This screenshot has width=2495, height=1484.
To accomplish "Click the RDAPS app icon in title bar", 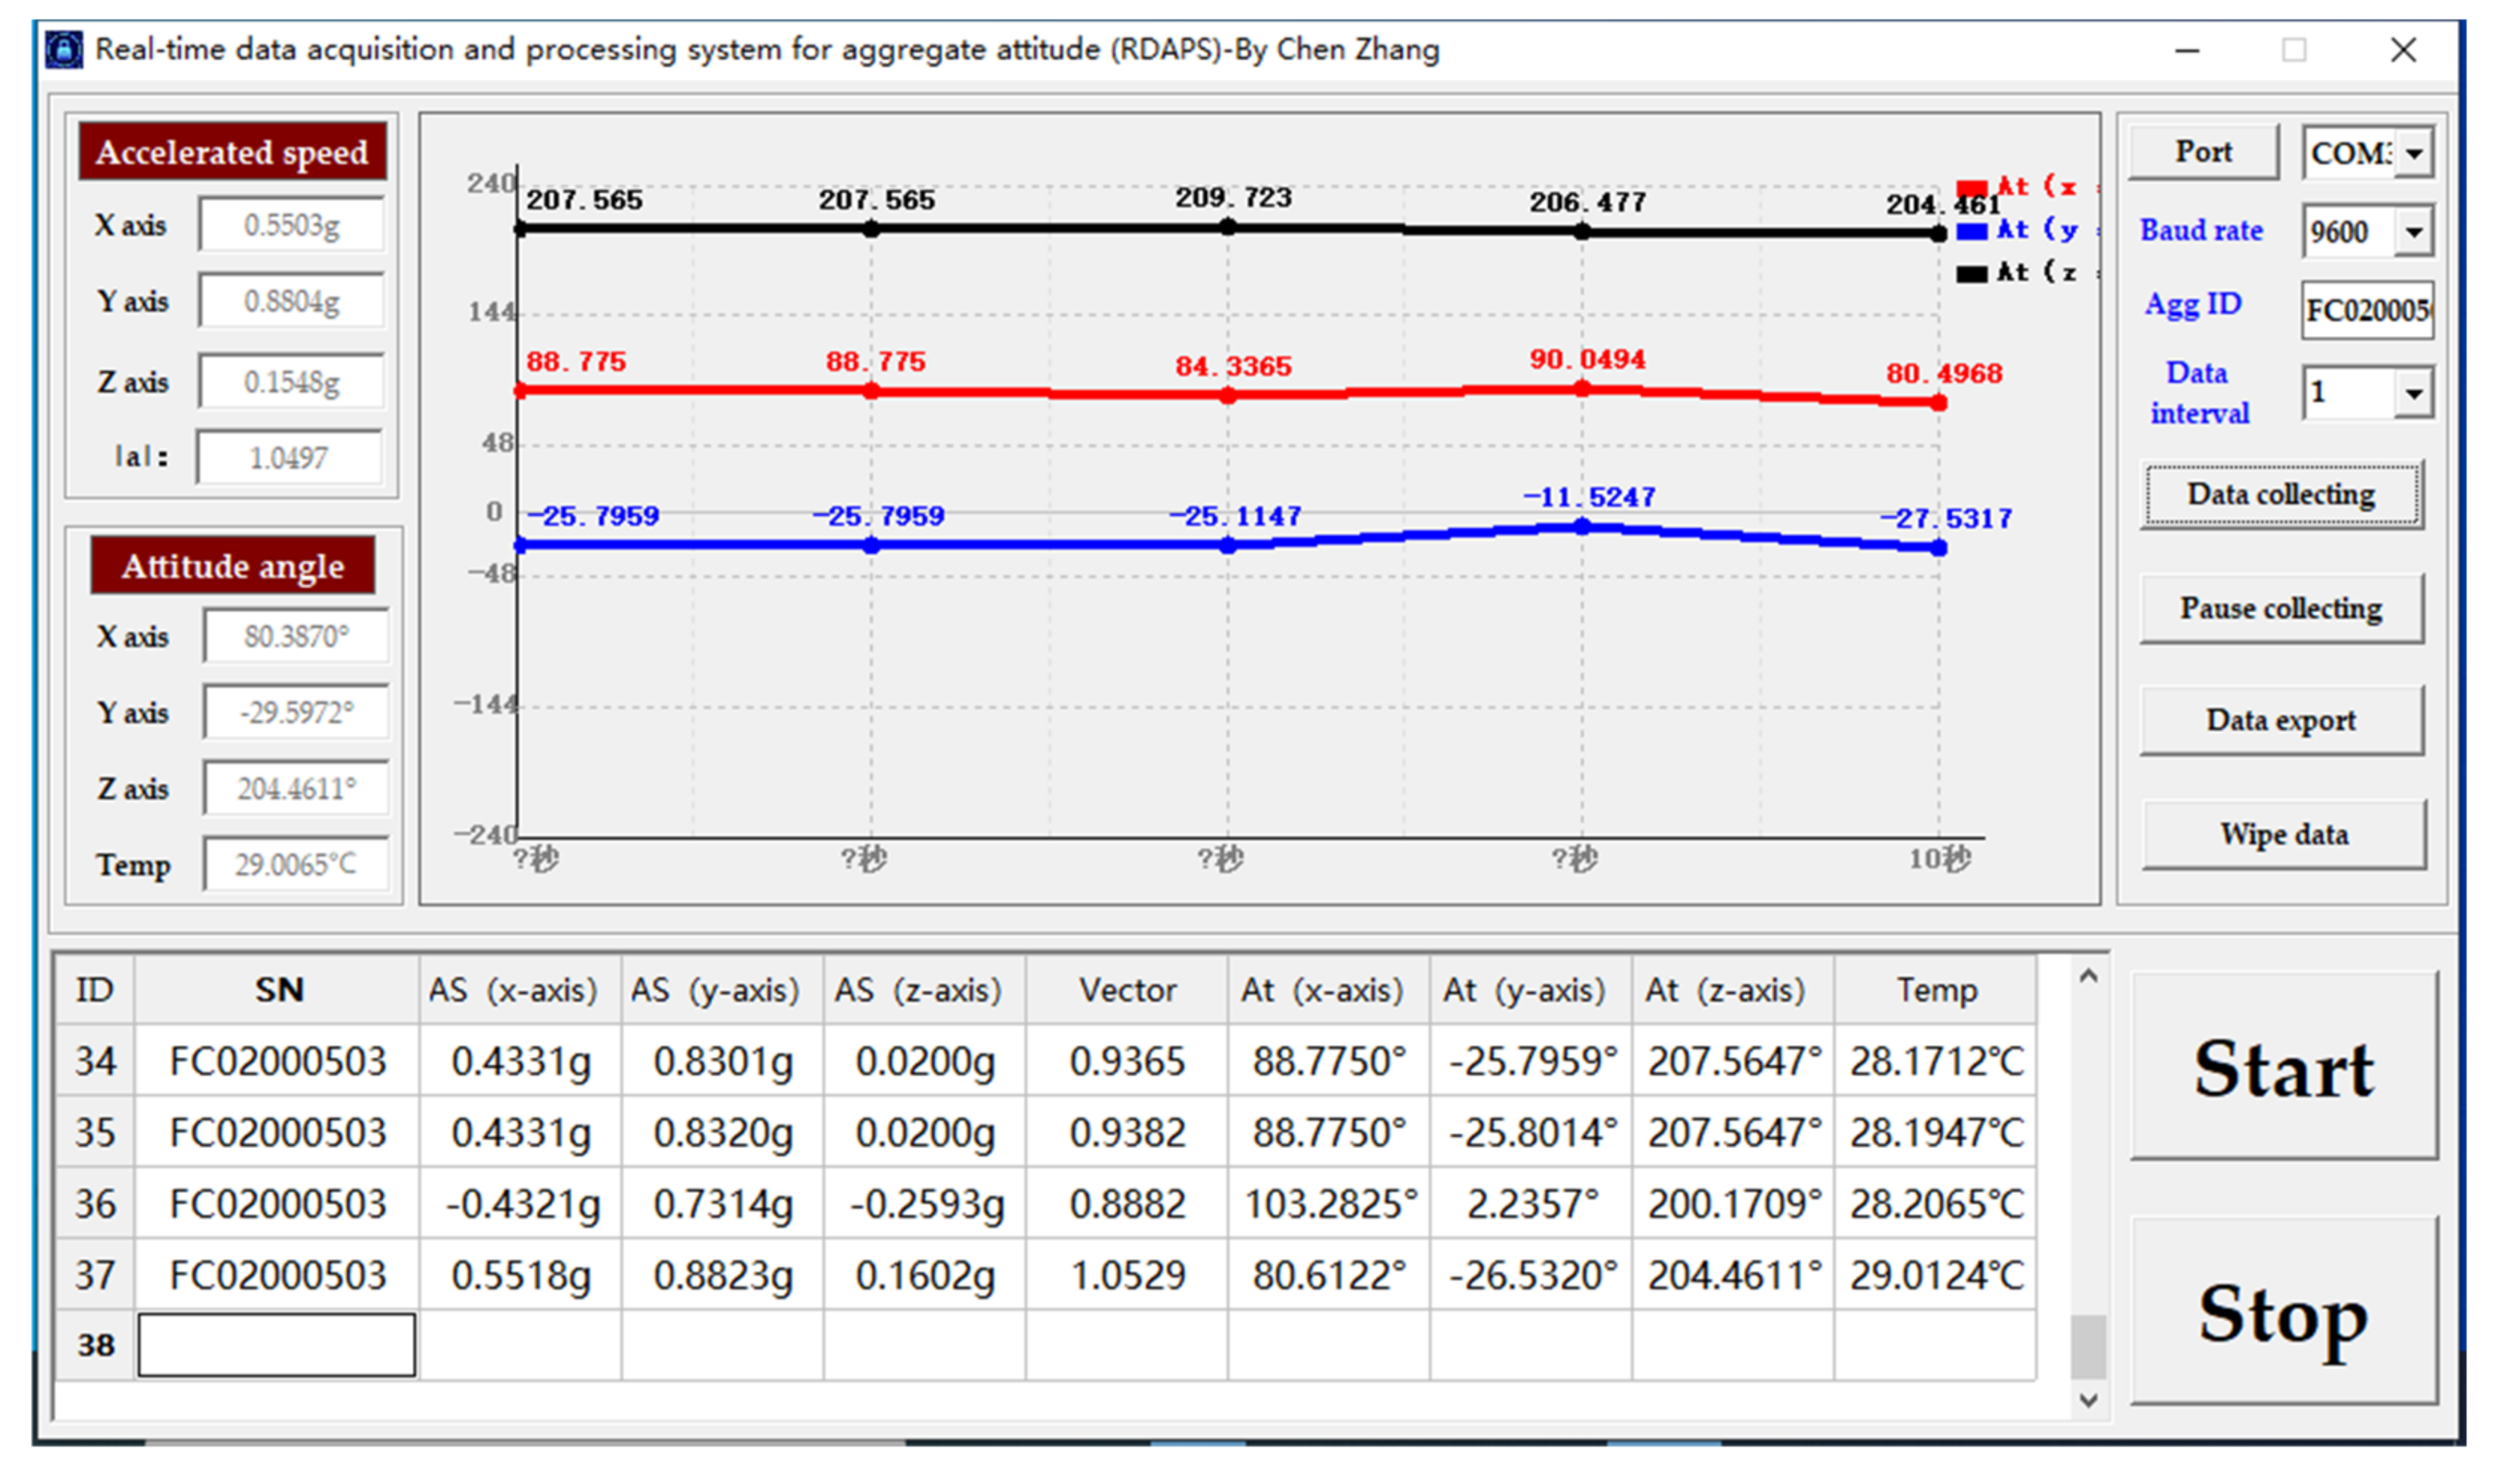I will [64, 49].
